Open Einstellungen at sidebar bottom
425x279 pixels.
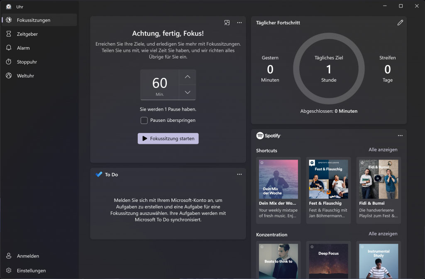pos(39,270)
